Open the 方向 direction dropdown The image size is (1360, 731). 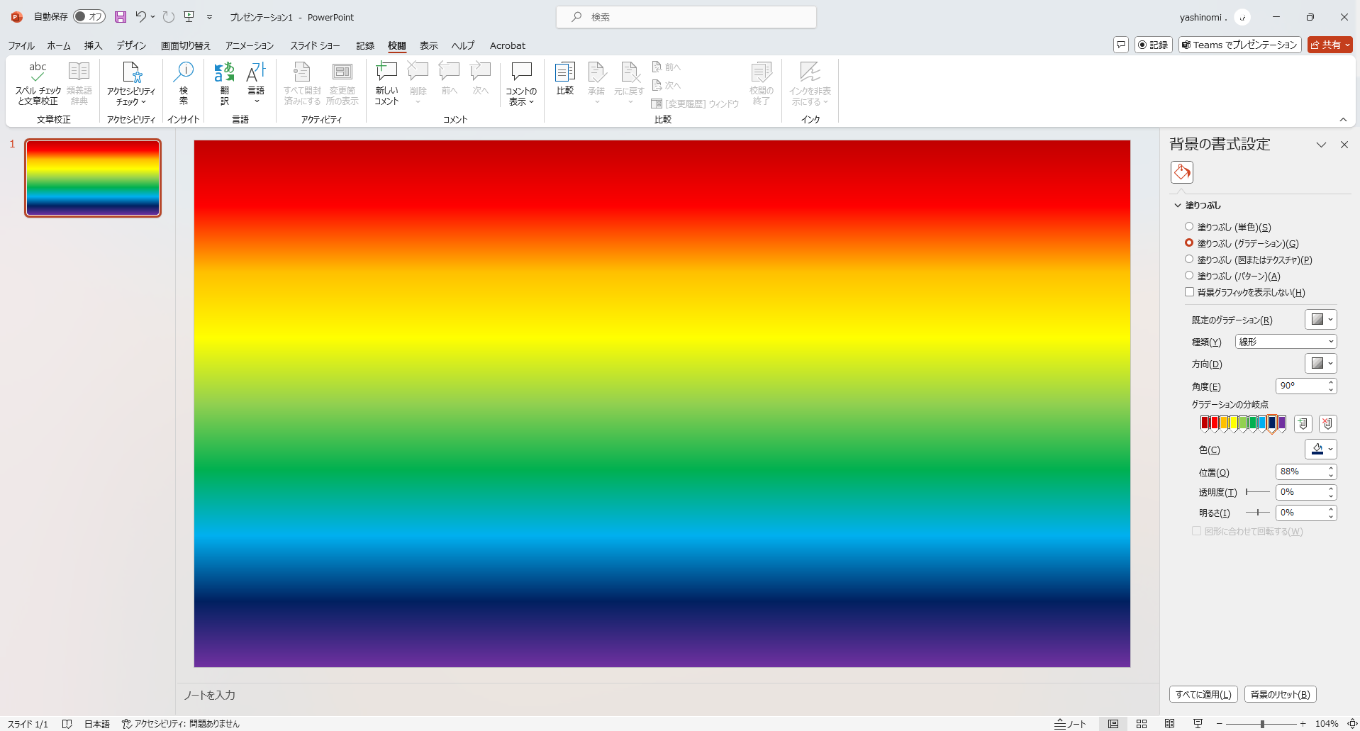pos(1321,364)
